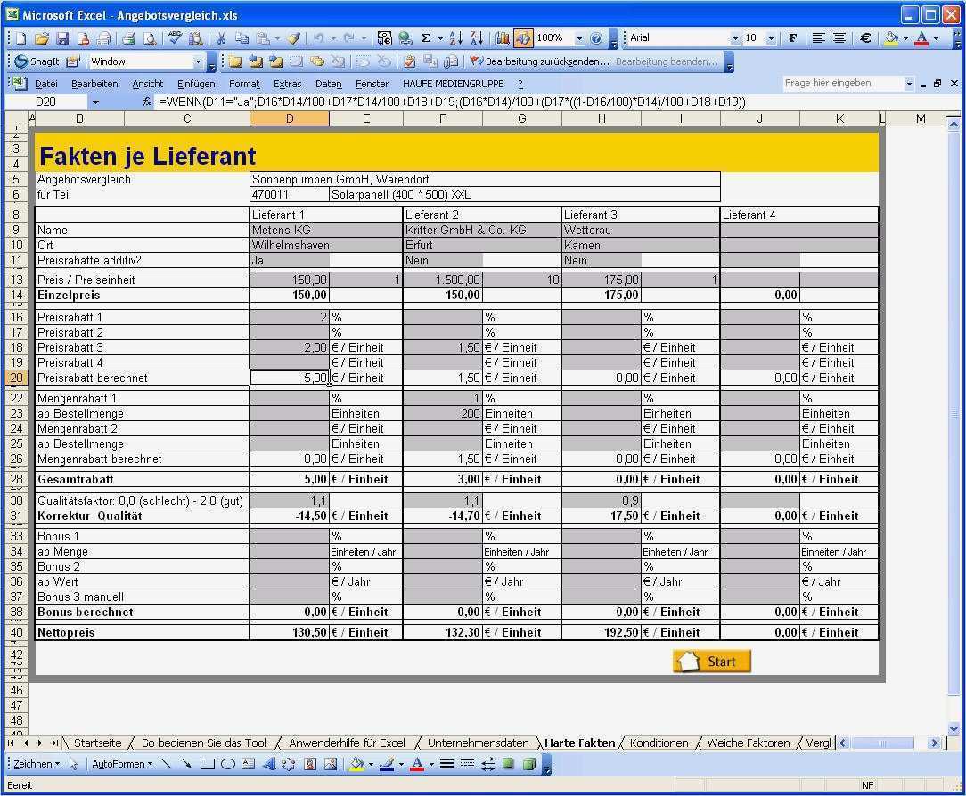Copy selection using copy icon
This screenshot has width=966, height=796.
[x=242, y=38]
